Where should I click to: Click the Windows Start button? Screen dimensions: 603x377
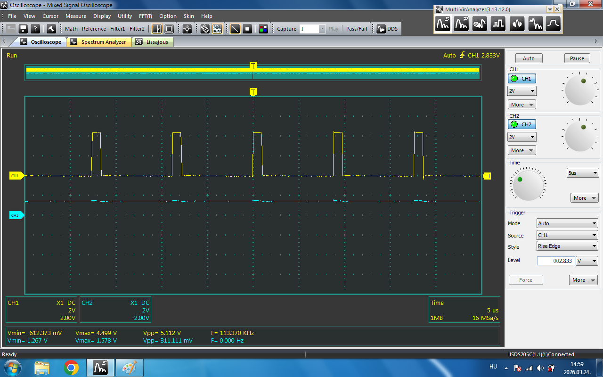(12, 368)
